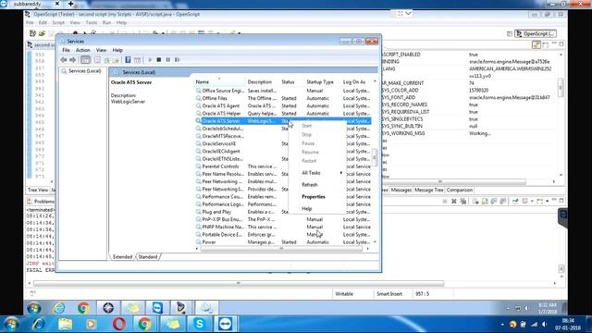Open Opera from the local taskbar
Screen dimensions: 592x333
tap(119, 324)
